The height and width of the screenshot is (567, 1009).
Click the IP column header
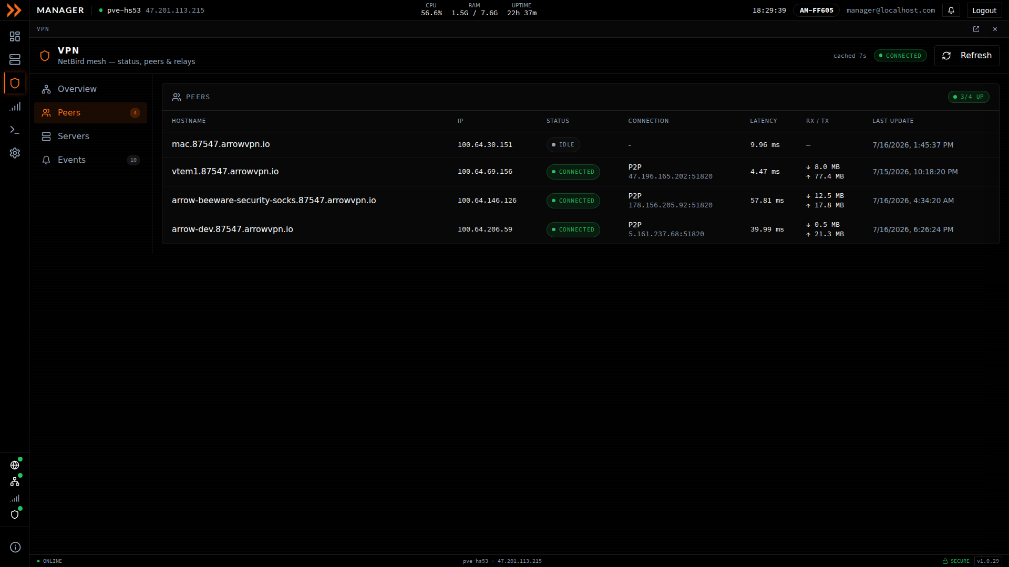pyautogui.click(x=460, y=121)
